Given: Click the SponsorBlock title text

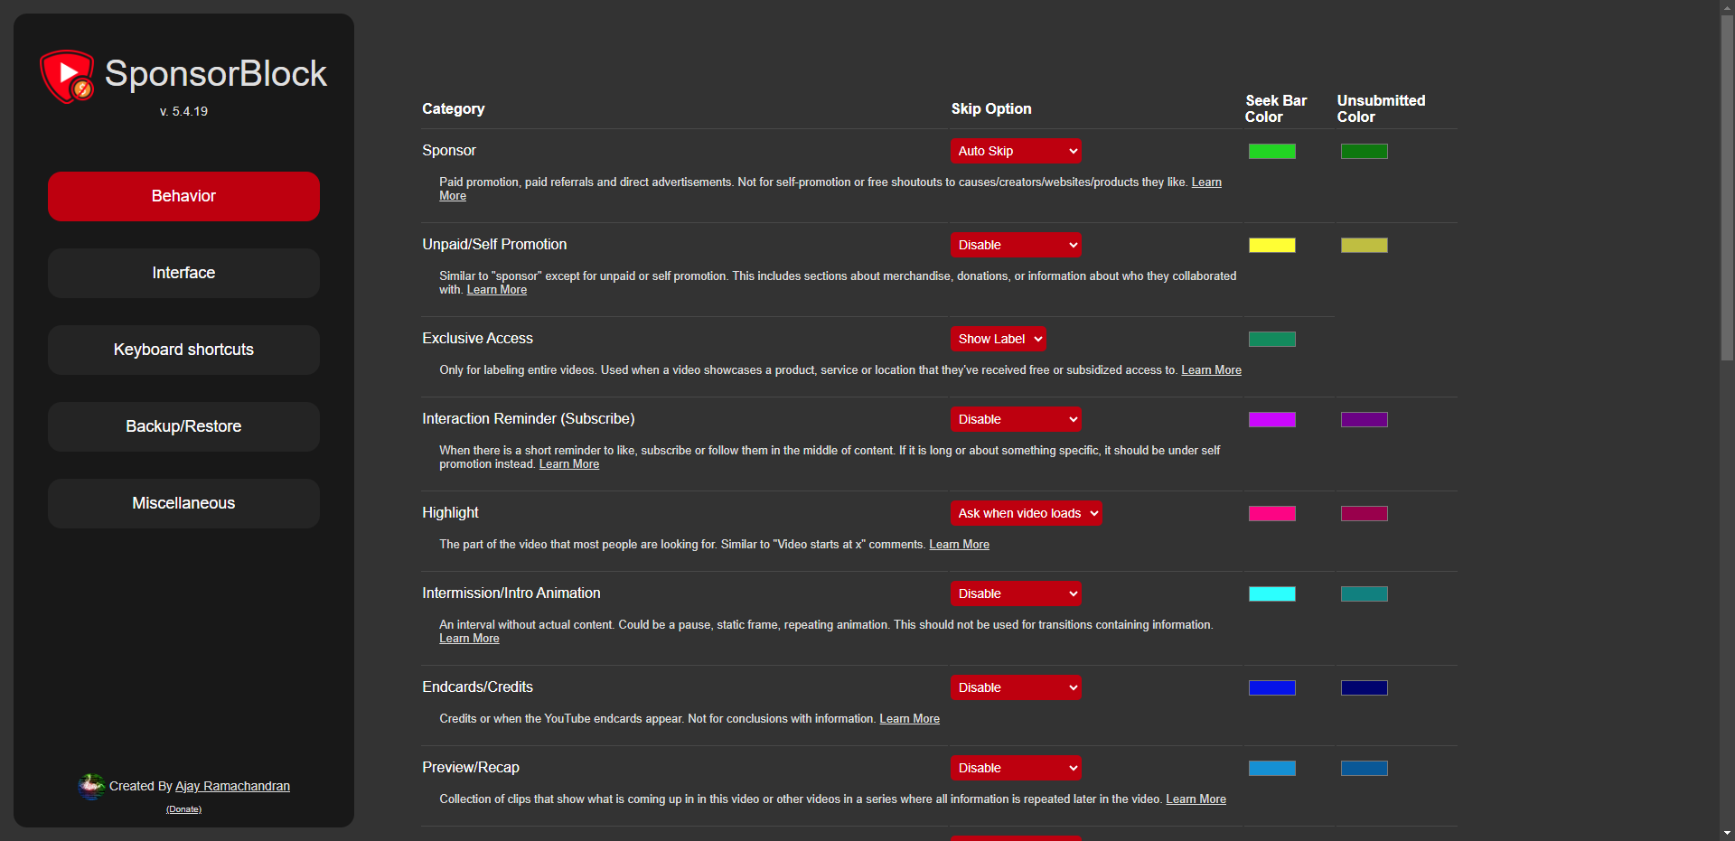Looking at the screenshot, I should coord(216,74).
